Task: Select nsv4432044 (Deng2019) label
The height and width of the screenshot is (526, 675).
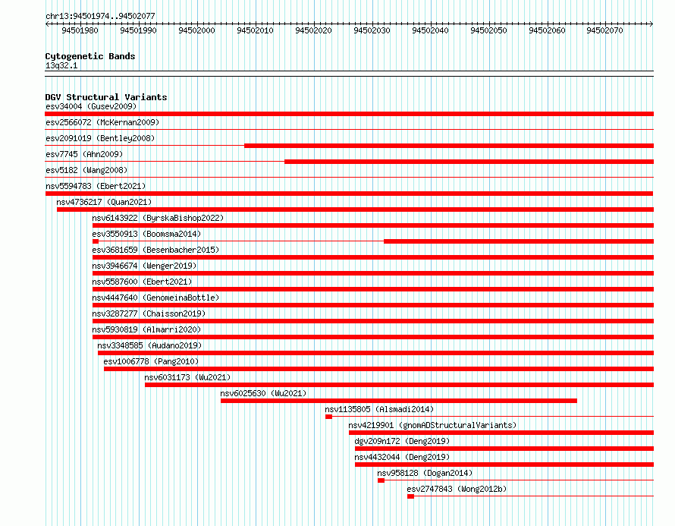Action: [x=402, y=457]
